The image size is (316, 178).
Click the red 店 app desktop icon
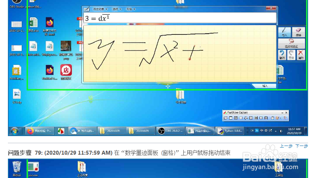(x=66, y=72)
